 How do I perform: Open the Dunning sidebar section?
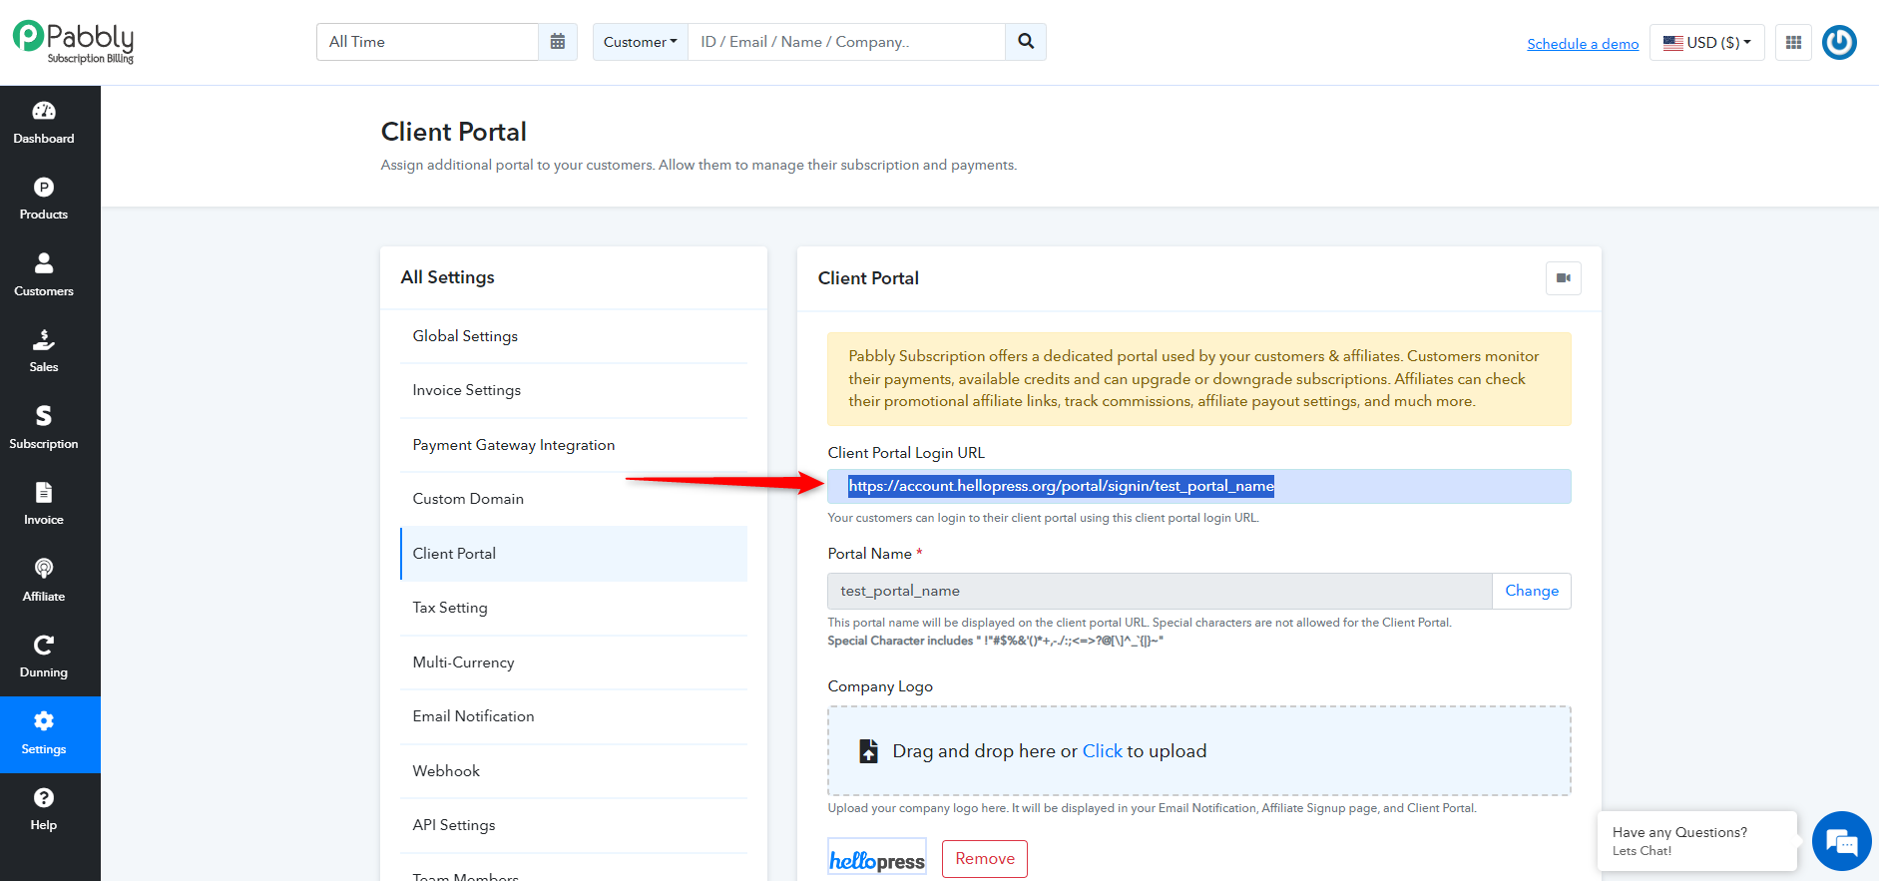[x=44, y=657]
